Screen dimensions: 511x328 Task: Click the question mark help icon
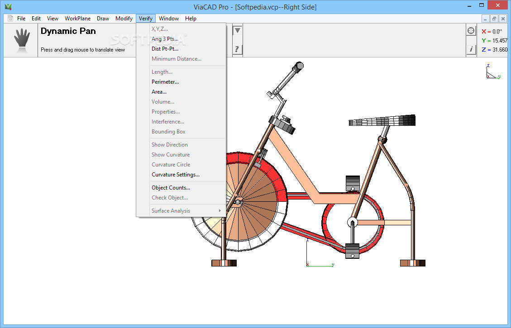pos(237,49)
